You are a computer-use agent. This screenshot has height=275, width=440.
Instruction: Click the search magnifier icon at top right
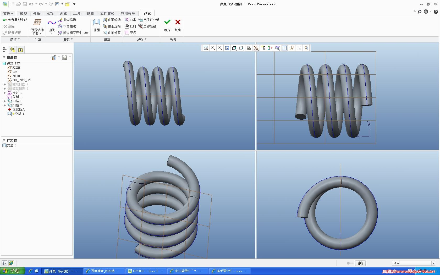(x=419, y=12)
